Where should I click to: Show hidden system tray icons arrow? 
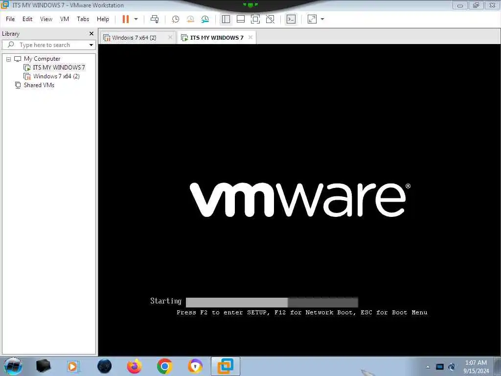[428, 367]
